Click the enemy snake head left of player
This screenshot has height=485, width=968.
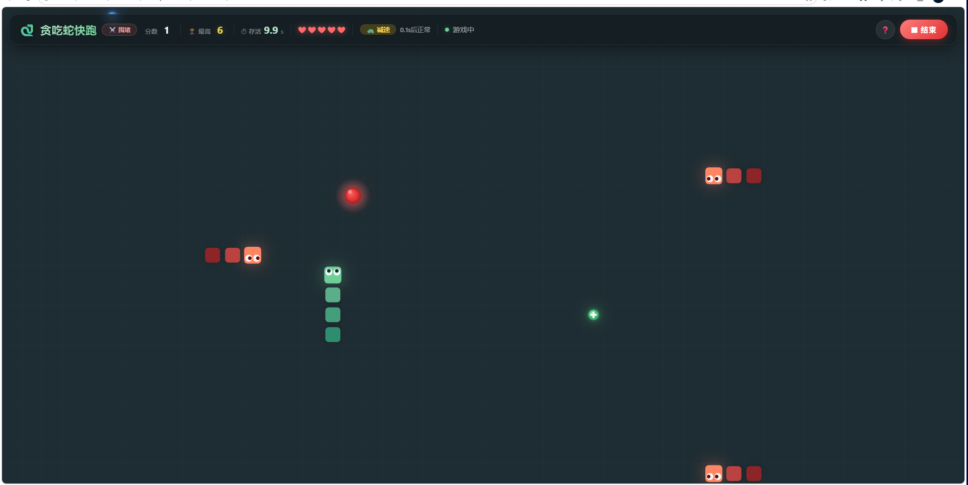click(x=253, y=255)
